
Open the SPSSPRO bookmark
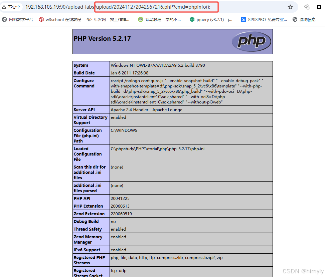[x=264, y=19]
